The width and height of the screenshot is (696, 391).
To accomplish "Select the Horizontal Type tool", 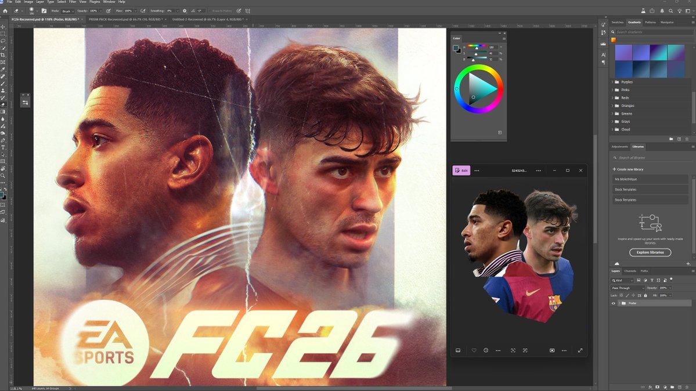I will [x=3, y=147].
